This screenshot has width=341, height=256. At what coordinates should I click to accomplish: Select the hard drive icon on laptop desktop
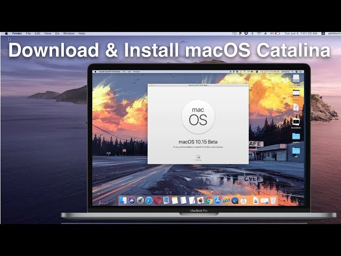click(296, 78)
